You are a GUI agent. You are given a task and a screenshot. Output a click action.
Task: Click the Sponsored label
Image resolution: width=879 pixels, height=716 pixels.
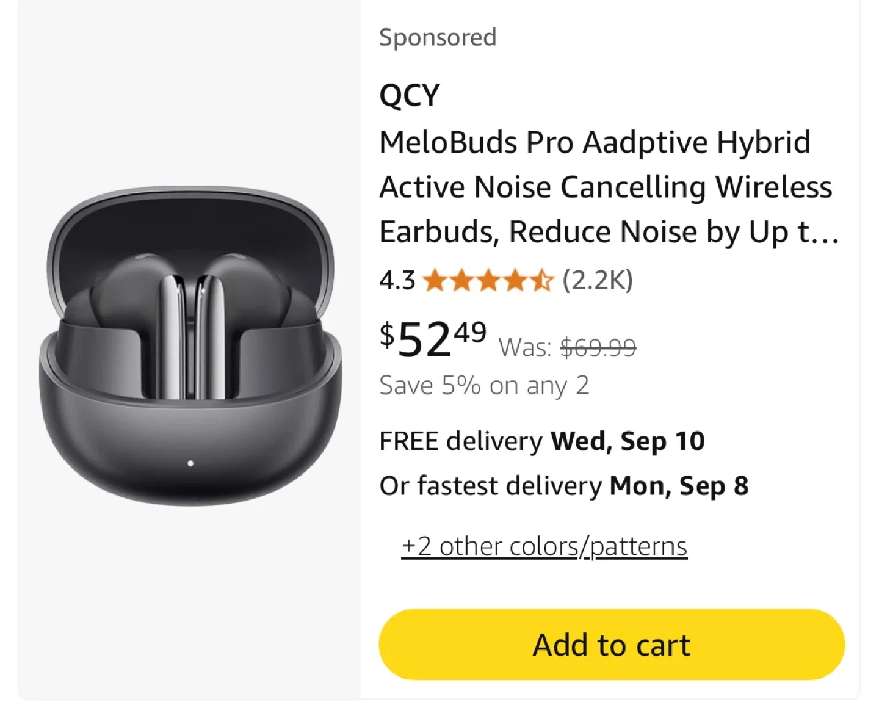pos(438,37)
